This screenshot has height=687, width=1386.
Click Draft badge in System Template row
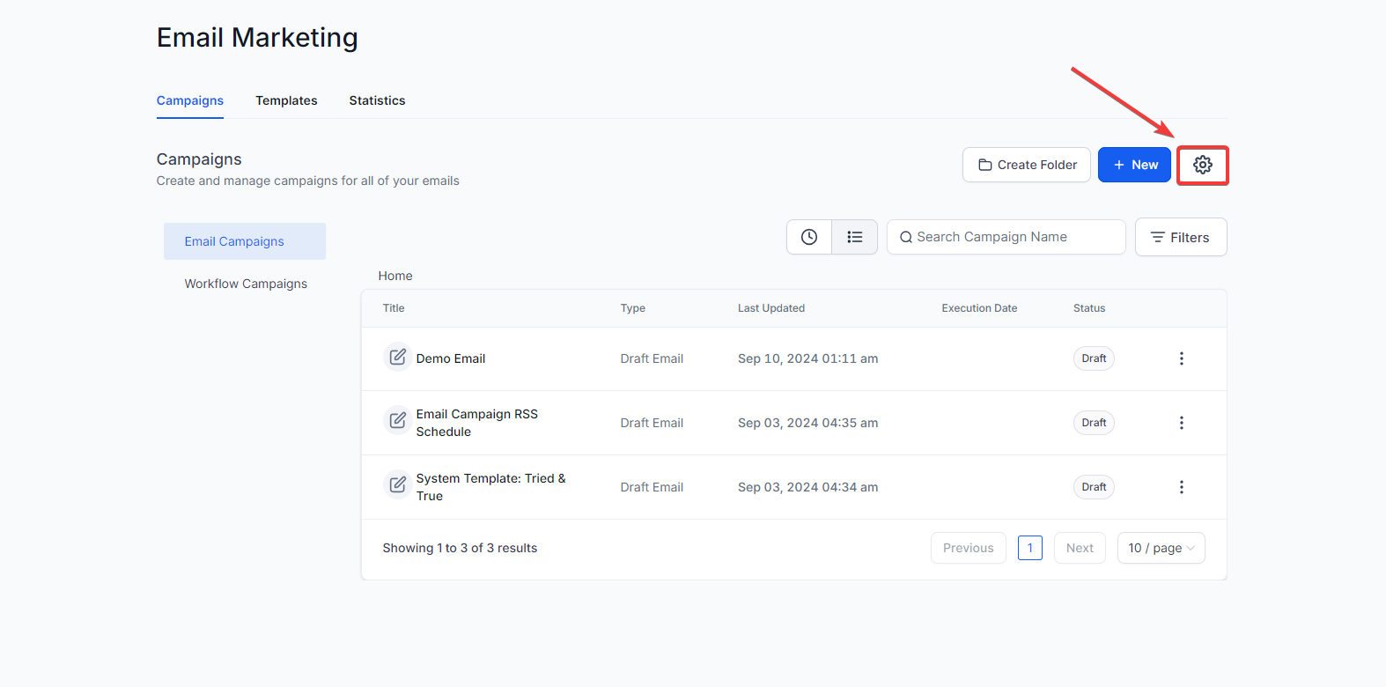click(1094, 487)
